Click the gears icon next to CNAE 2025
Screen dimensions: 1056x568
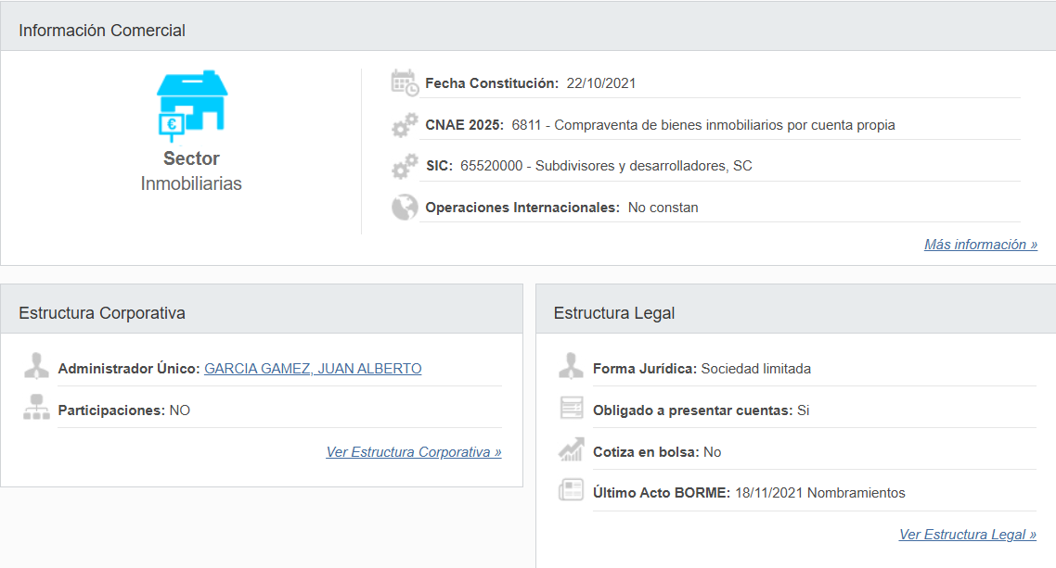coord(405,125)
